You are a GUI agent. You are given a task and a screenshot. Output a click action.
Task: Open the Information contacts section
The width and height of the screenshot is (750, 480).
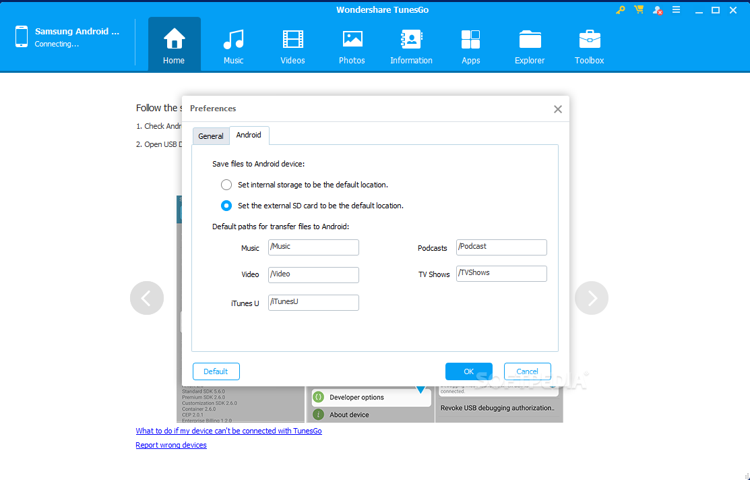pyautogui.click(x=411, y=47)
